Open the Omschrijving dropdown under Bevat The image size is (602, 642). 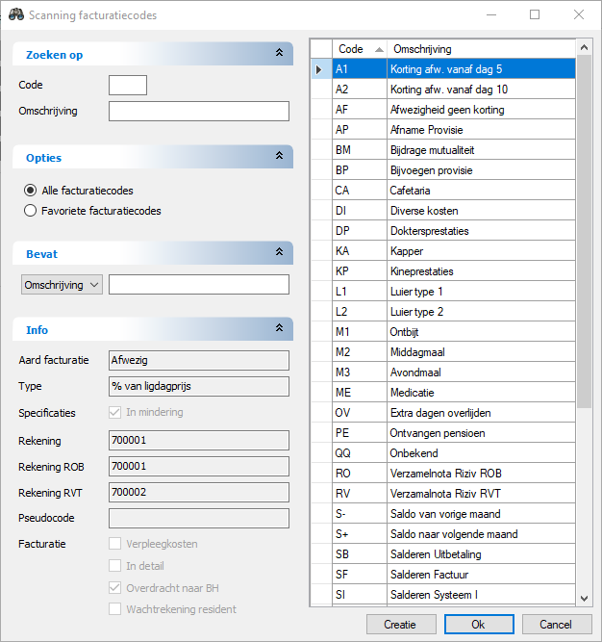click(x=62, y=285)
